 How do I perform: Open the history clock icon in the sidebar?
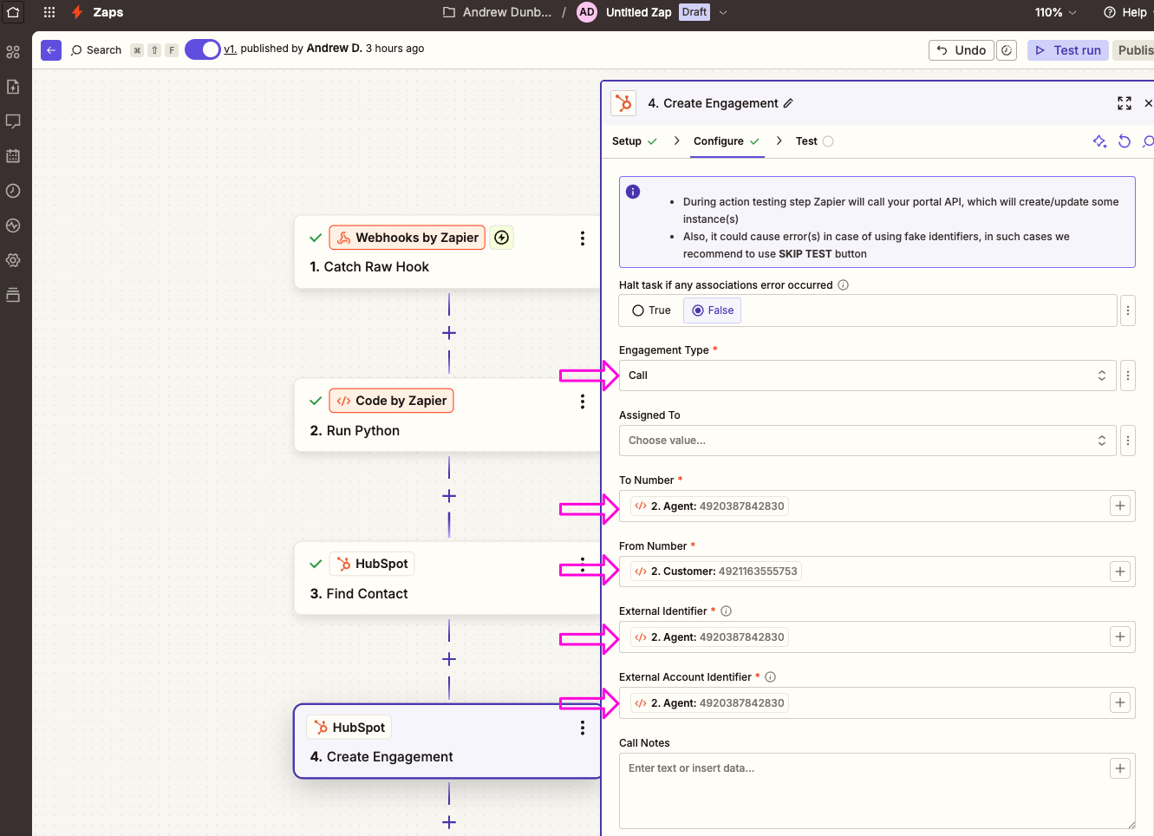[13, 191]
